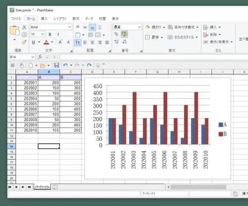Open font color dropdown arrow
The width and height of the screenshot is (248, 206).
tap(52, 42)
